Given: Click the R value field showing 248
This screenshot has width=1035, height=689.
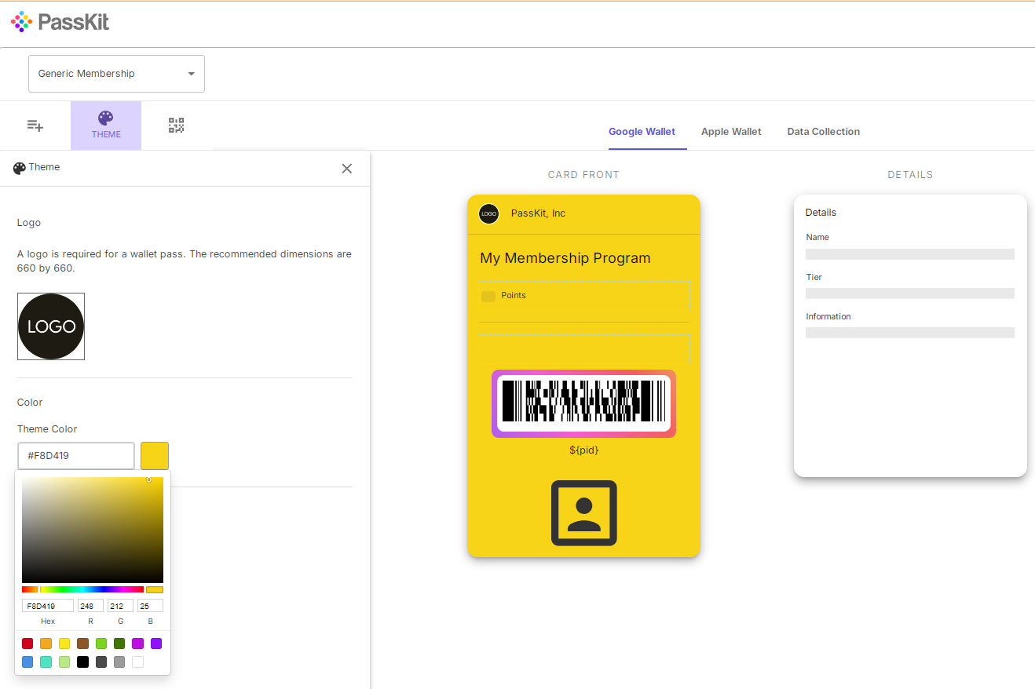Looking at the screenshot, I should pos(90,606).
